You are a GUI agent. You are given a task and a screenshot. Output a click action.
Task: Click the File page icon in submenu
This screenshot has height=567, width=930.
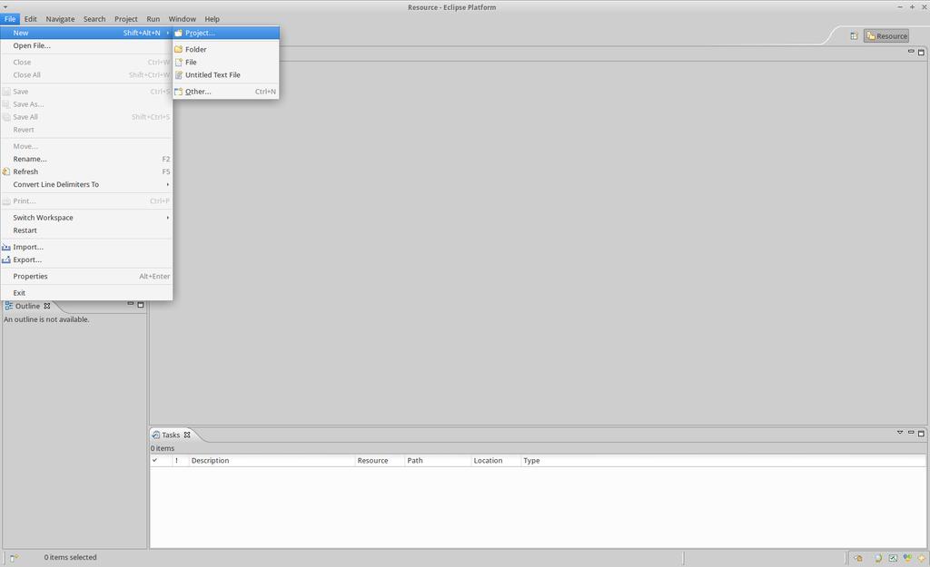pyautogui.click(x=179, y=62)
